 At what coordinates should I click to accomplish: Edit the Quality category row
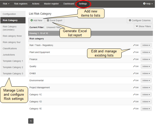(x=136, y=66)
